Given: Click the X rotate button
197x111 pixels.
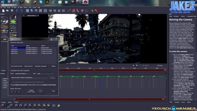Looking at the screenshot, I should 12,92.
